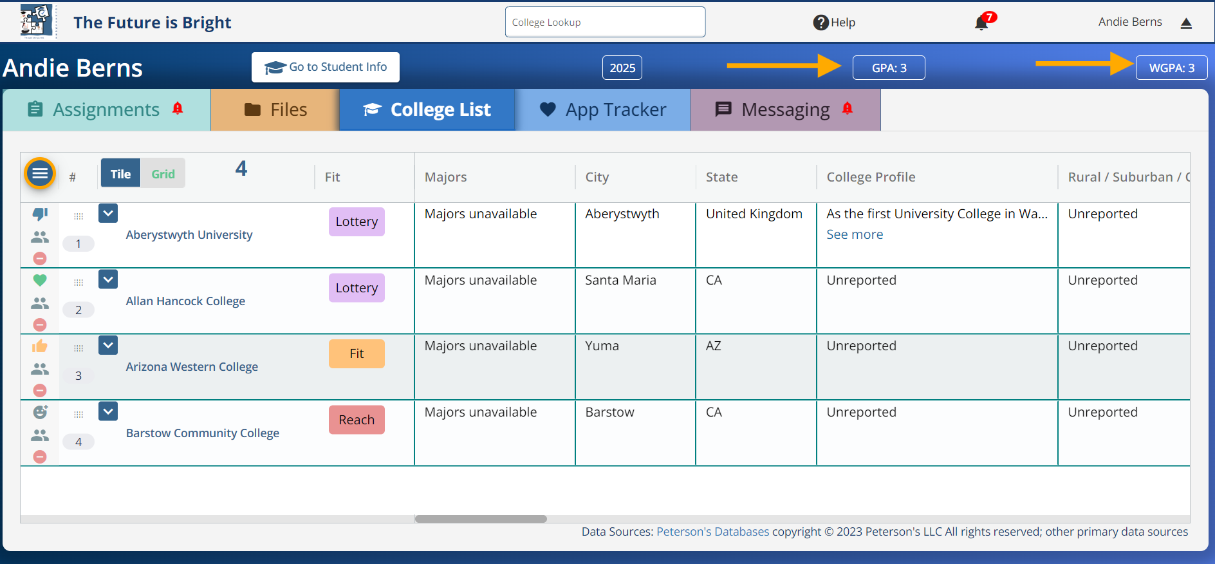
Task: Click Lottery fit badge for Allan Hancock College
Action: [357, 288]
